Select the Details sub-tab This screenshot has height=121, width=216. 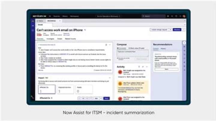pyautogui.click(x=40, y=25)
